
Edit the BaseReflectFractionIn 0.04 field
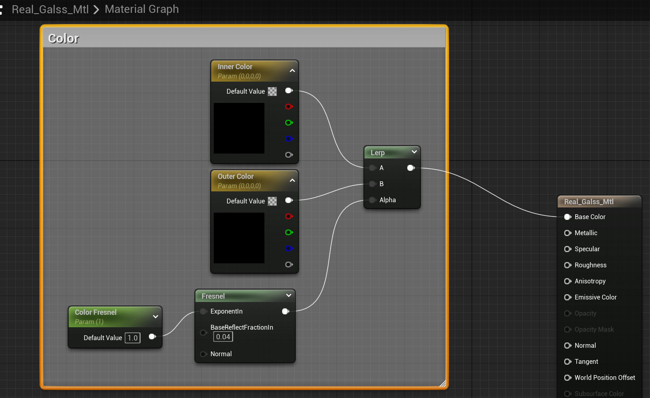click(223, 337)
